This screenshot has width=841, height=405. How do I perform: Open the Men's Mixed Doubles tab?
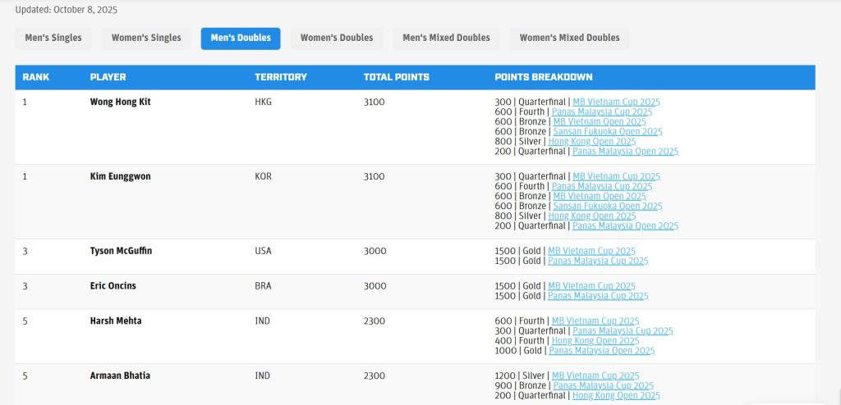[446, 38]
